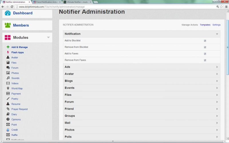Collapse the Modules menu dropdown arrow
Screen dimensions: 229x143
click(48, 37)
